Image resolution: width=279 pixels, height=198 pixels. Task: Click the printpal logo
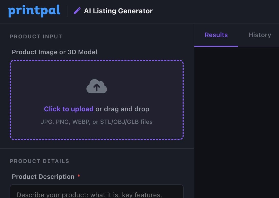(34, 11)
